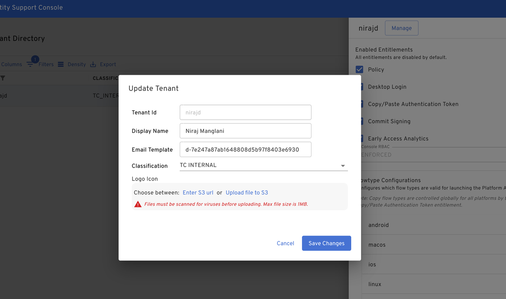The image size is (506, 299).
Task: Toggle the Early Access Analytics checkbox
Action: (x=362, y=138)
